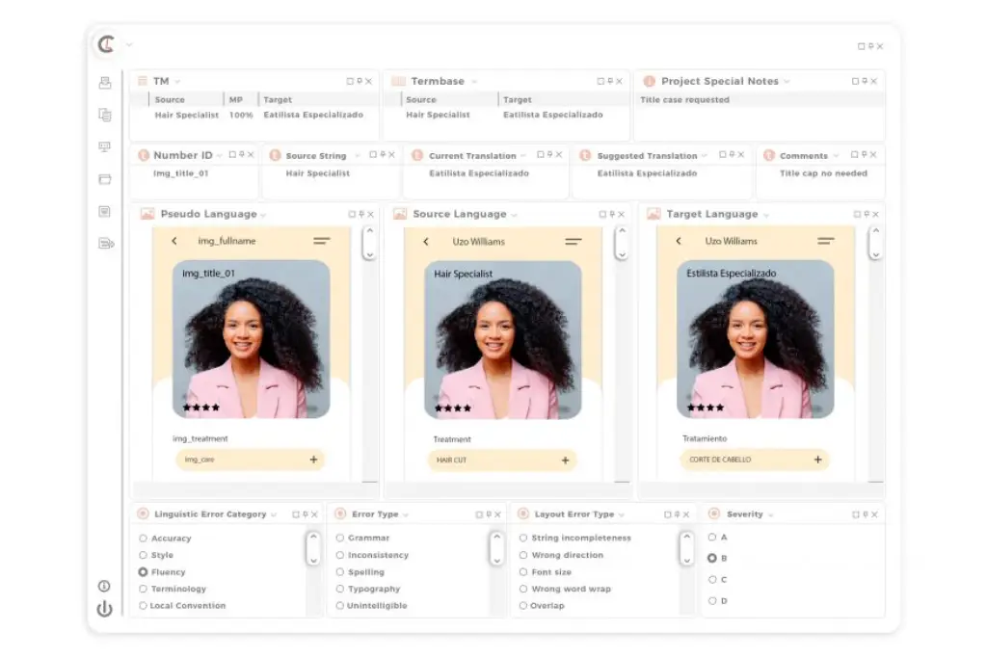
Task: Select the Accuracy radio button
Action: tap(144, 539)
